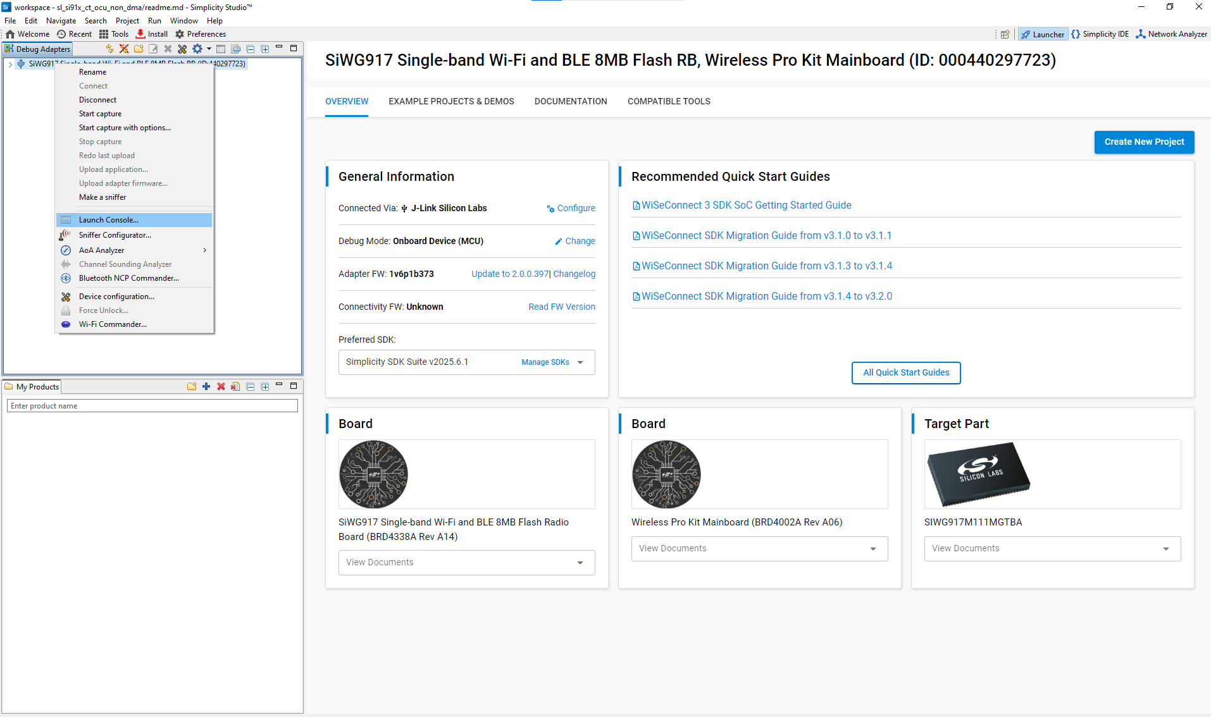Click the Tools grid icon in toolbar
Screen dimensions: 1211x717
point(114,34)
